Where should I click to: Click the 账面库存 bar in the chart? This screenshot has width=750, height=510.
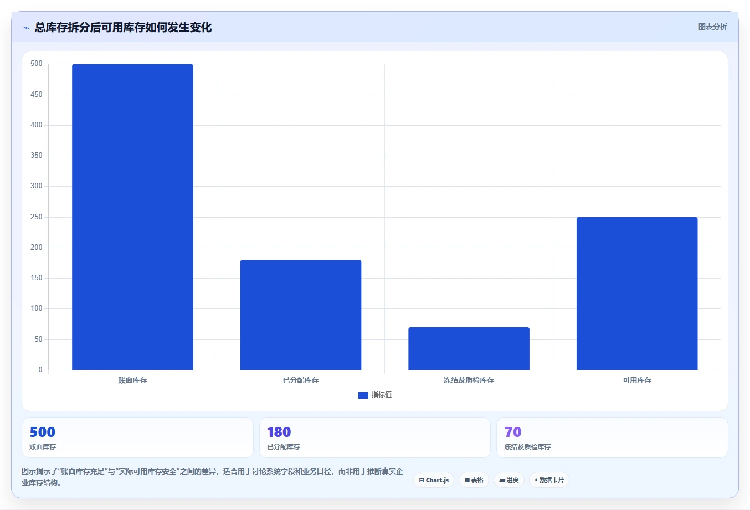(132, 217)
